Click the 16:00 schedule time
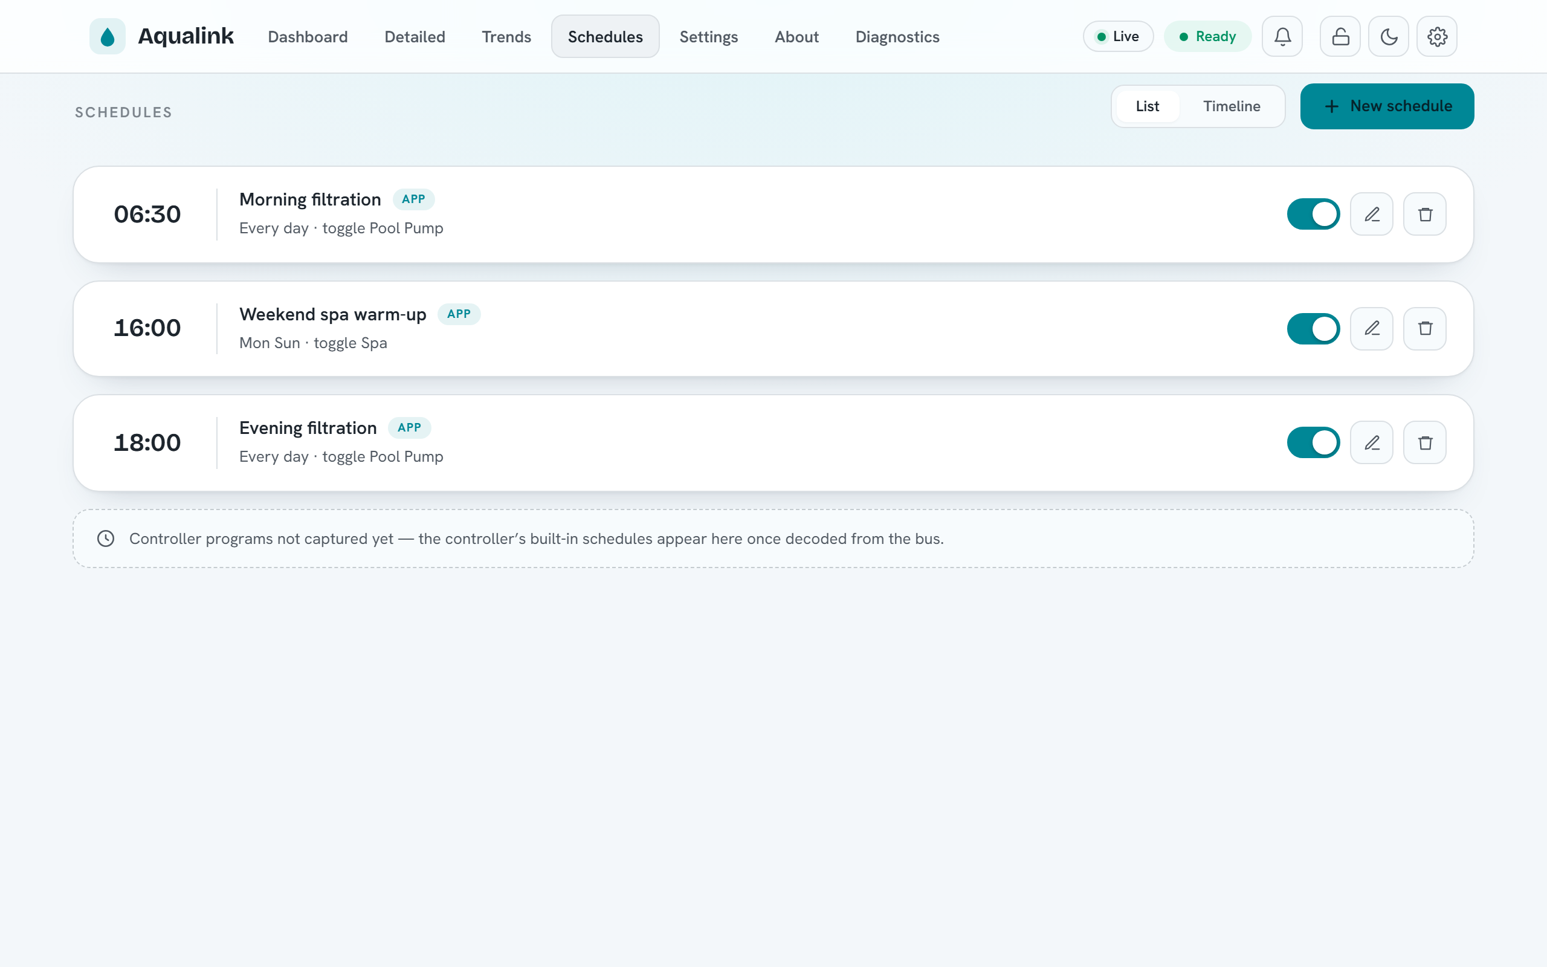The width and height of the screenshot is (1547, 967). tap(147, 329)
